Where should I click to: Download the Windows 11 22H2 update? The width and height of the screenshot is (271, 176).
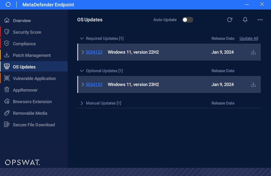pyautogui.click(x=253, y=52)
